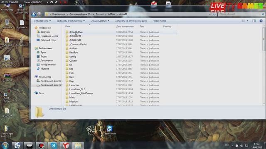Sort files by the Имя column header
The height and width of the screenshot is (149, 266).
67,26
